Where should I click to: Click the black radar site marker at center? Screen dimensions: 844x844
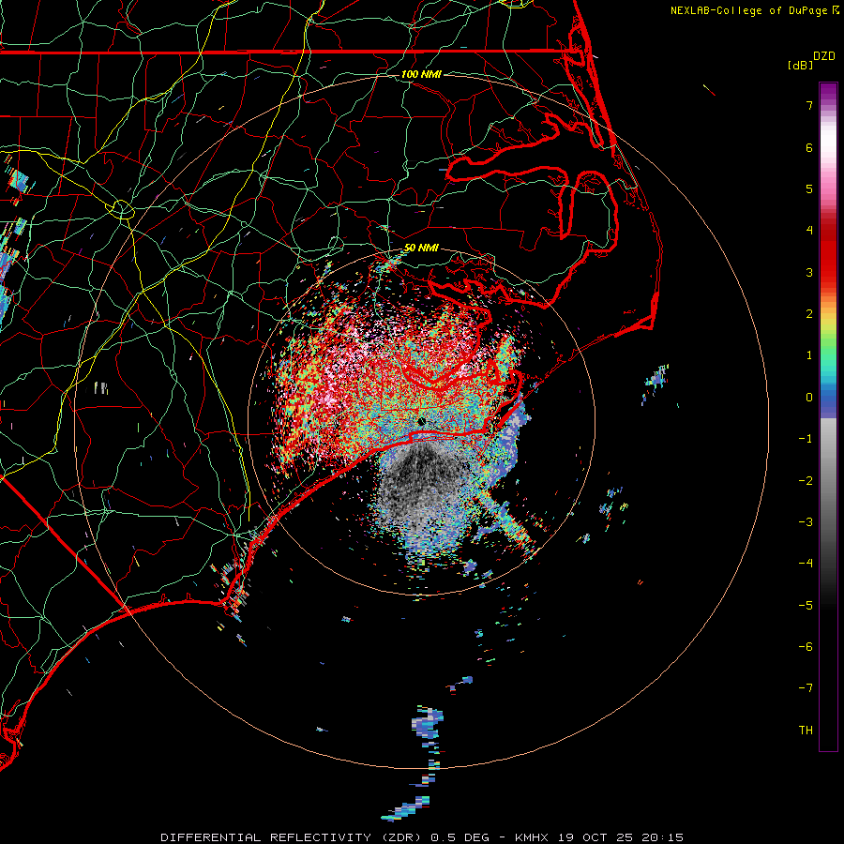[422, 421]
